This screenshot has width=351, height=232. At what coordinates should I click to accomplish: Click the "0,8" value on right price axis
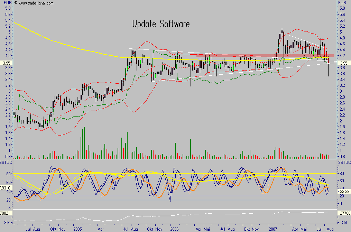coord(342,156)
